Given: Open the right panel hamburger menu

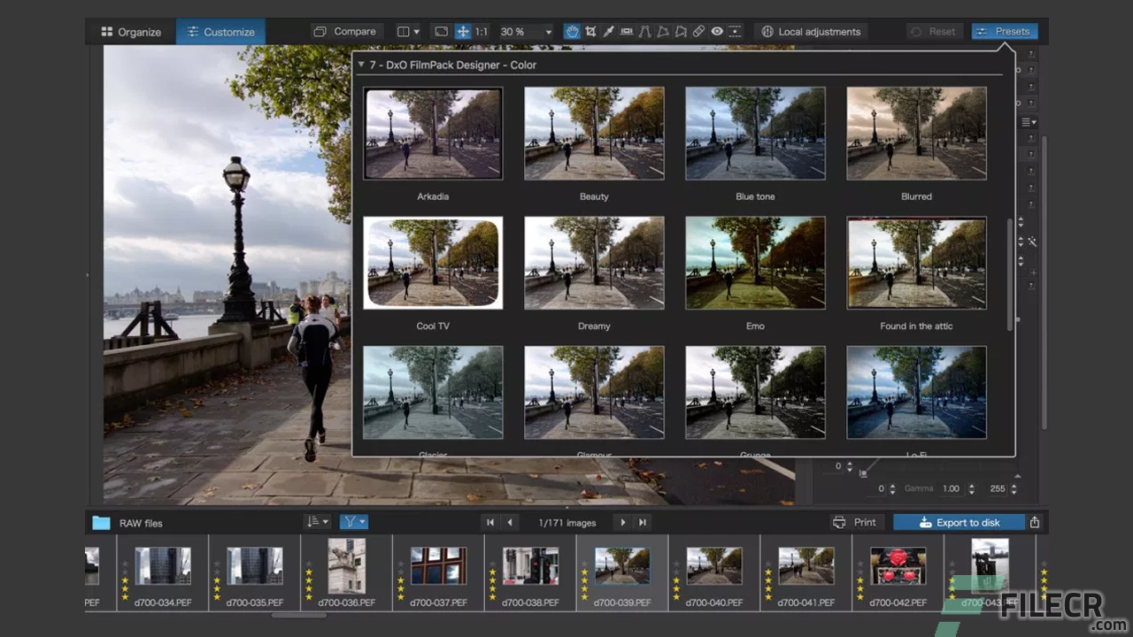Looking at the screenshot, I should (1029, 122).
